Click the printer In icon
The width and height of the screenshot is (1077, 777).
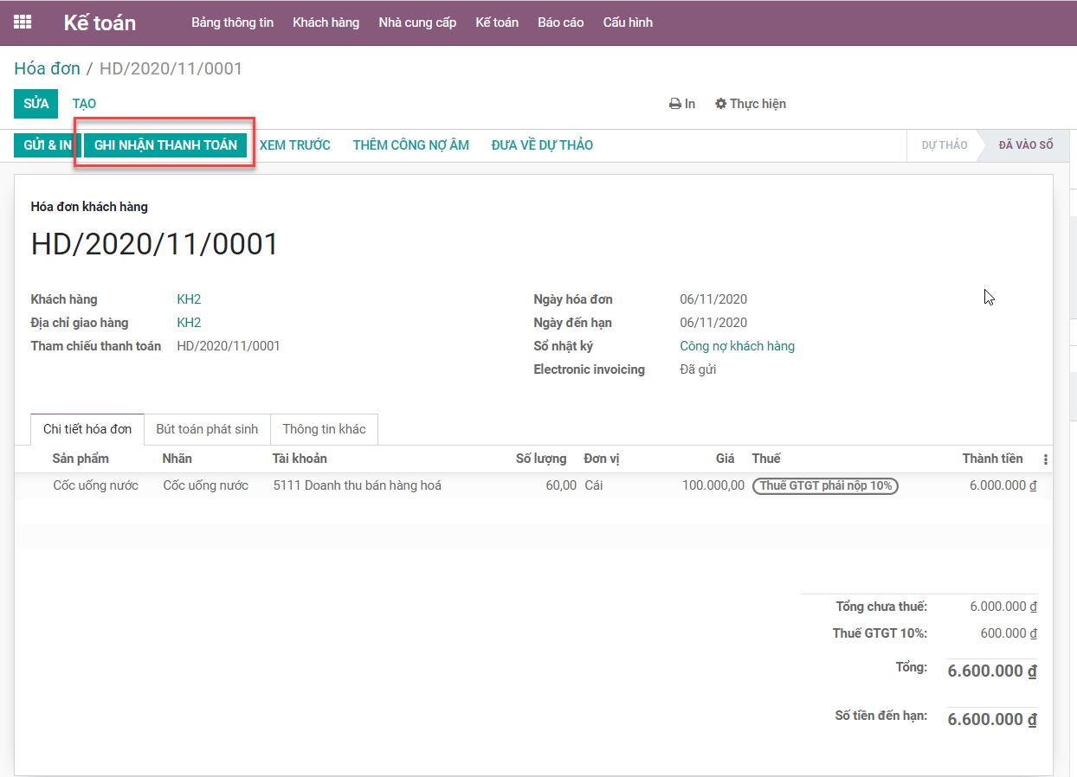(x=682, y=104)
